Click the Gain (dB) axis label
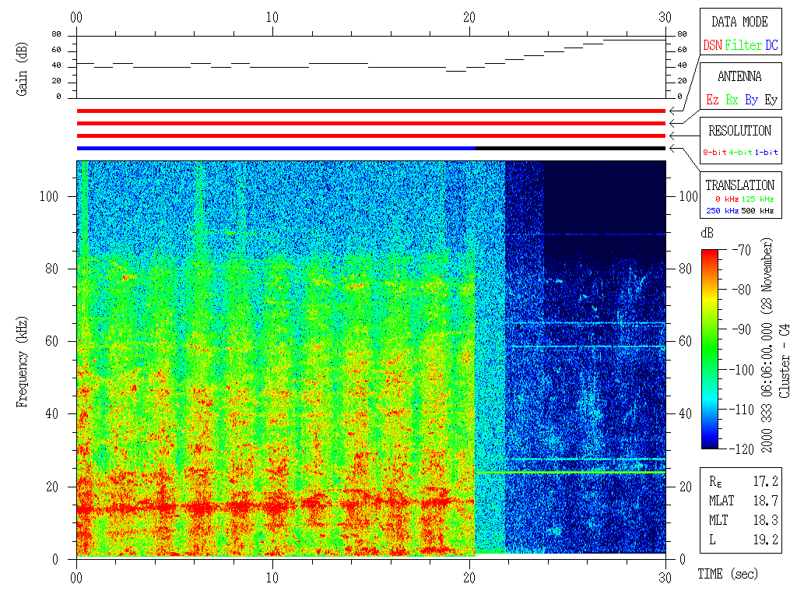The image size is (797, 598). [x=22, y=69]
